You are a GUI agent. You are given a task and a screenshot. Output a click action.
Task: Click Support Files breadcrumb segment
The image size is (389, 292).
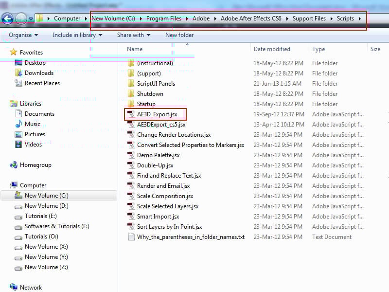pos(309,18)
